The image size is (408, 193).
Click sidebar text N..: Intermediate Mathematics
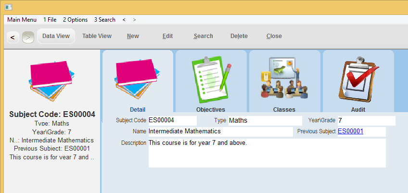pos(51,141)
